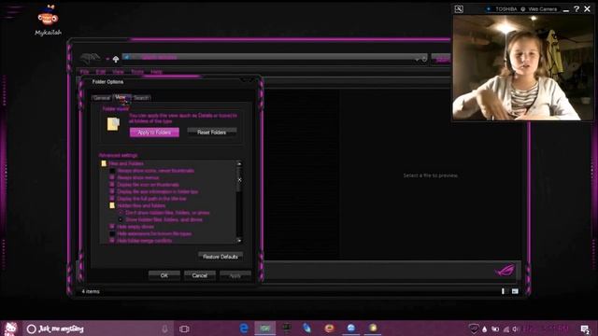Click the volume icon in system tray
The image size is (598, 336).
[516, 329]
